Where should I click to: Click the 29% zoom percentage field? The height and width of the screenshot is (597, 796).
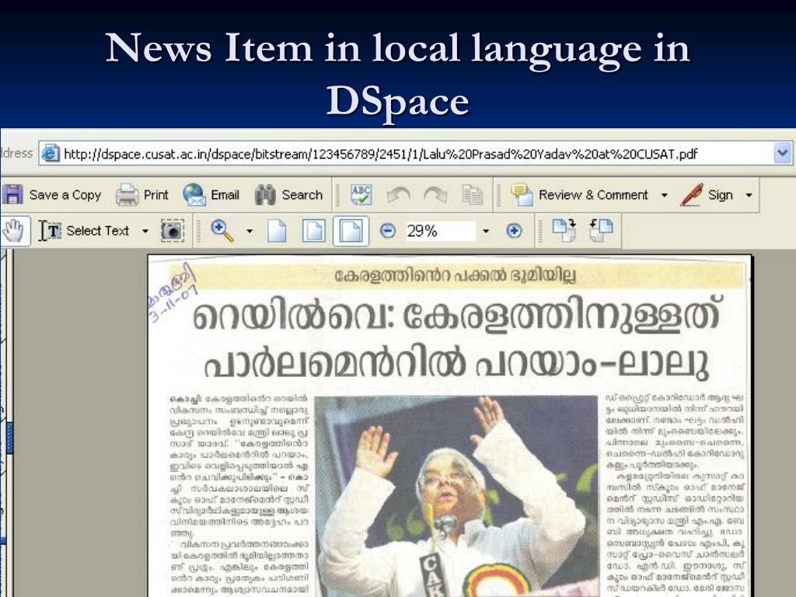tap(440, 231)
